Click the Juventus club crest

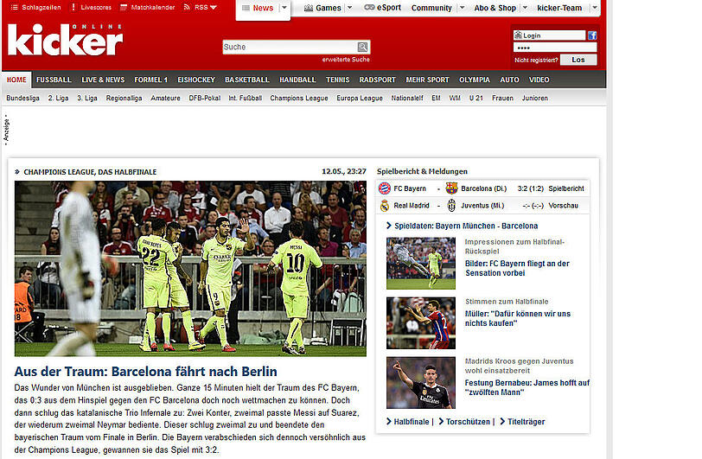coord(452,206)
